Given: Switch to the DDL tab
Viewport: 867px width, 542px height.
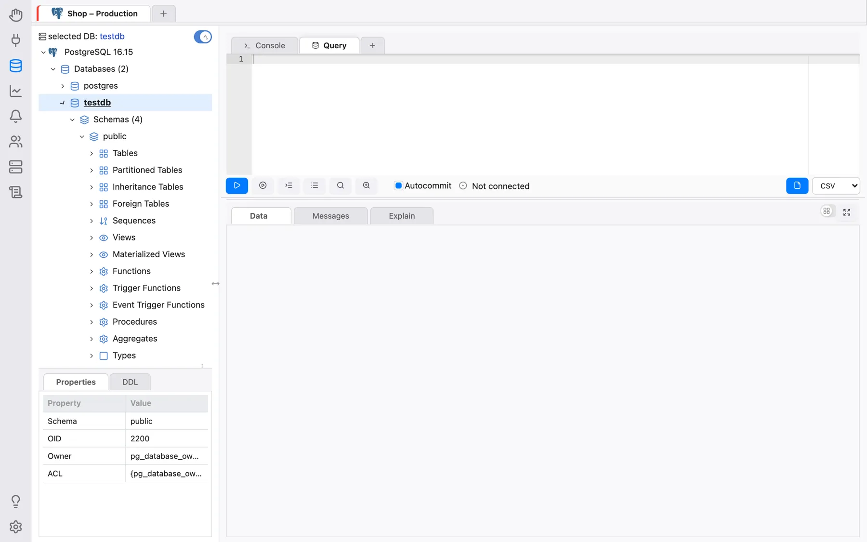Looking at the screenshot, I should tap(130, 382).
